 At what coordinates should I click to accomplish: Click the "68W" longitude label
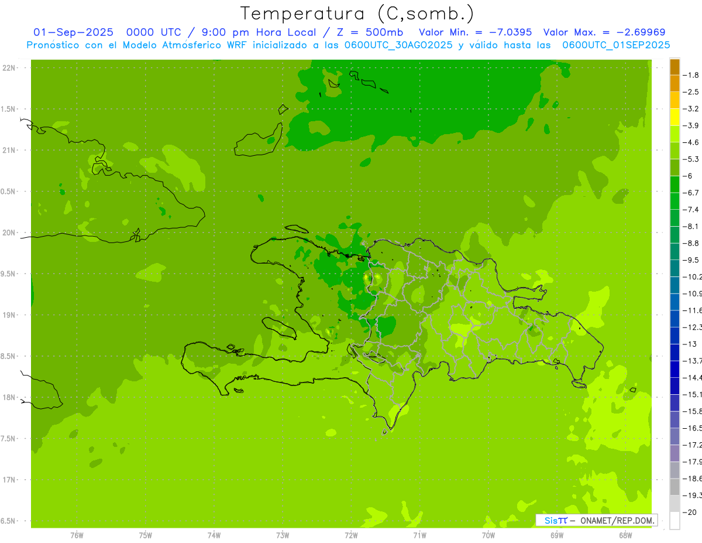pyautogui.click(x=625, y=535)
